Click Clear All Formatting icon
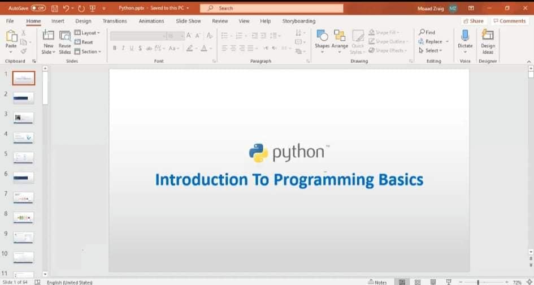The height and width of the screenshot is (285, 534). click(x=210, y=36)
